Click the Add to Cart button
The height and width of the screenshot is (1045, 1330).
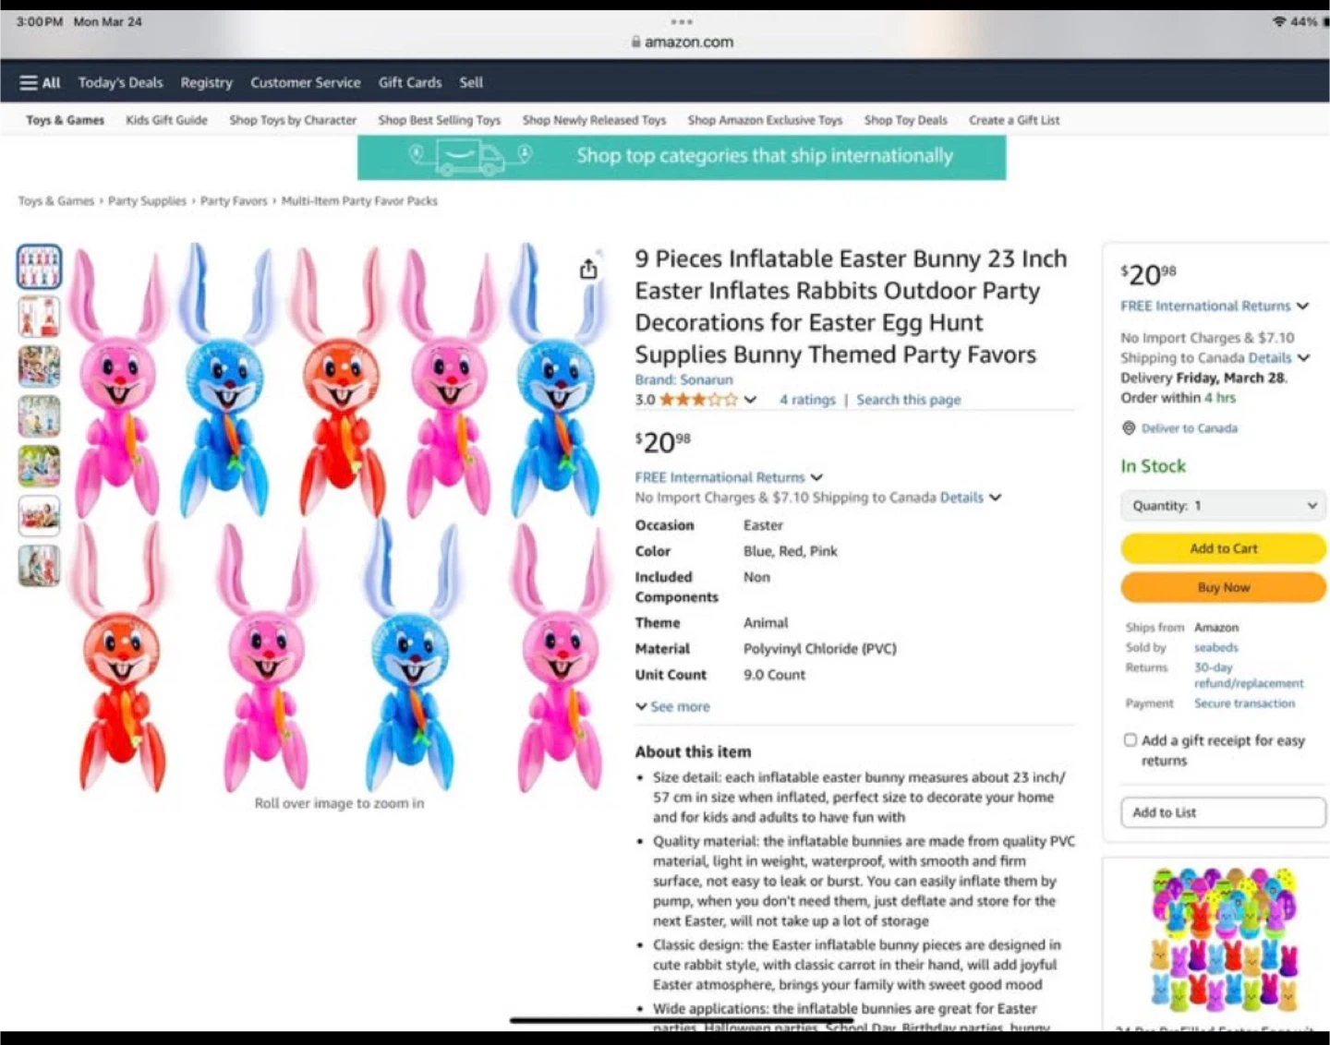1223,548
